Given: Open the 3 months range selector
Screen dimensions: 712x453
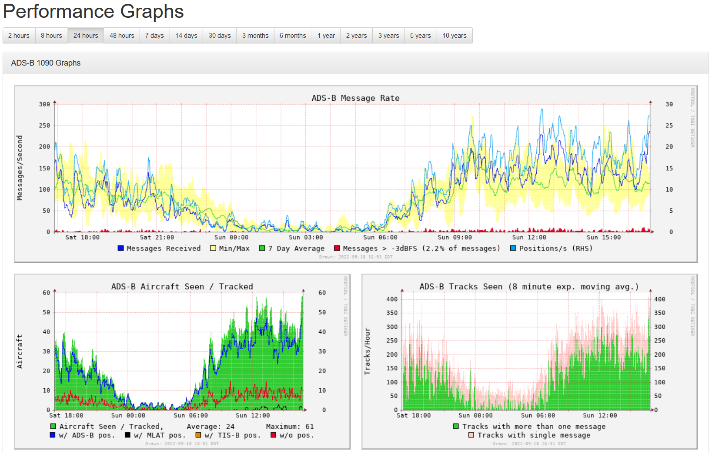Looking at the screenshot, I should 255,35.
